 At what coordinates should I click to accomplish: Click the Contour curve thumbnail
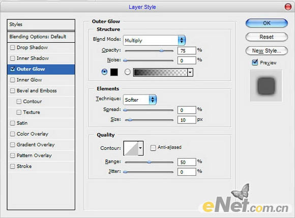(131, 148)
